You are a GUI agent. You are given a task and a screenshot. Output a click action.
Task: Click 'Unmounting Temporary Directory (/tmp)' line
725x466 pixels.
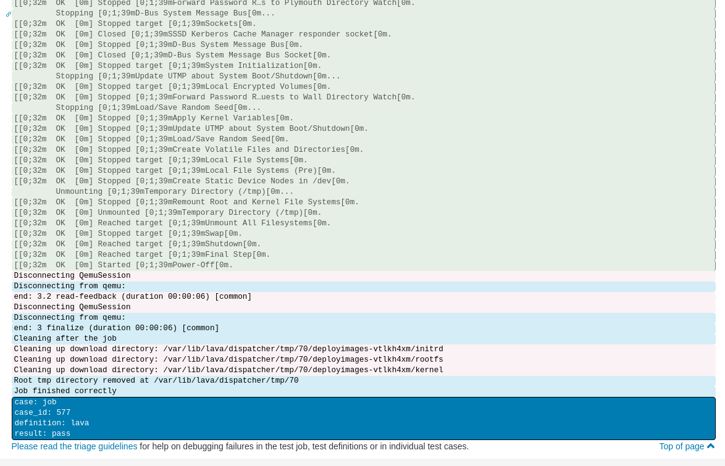tap(363, 191)
